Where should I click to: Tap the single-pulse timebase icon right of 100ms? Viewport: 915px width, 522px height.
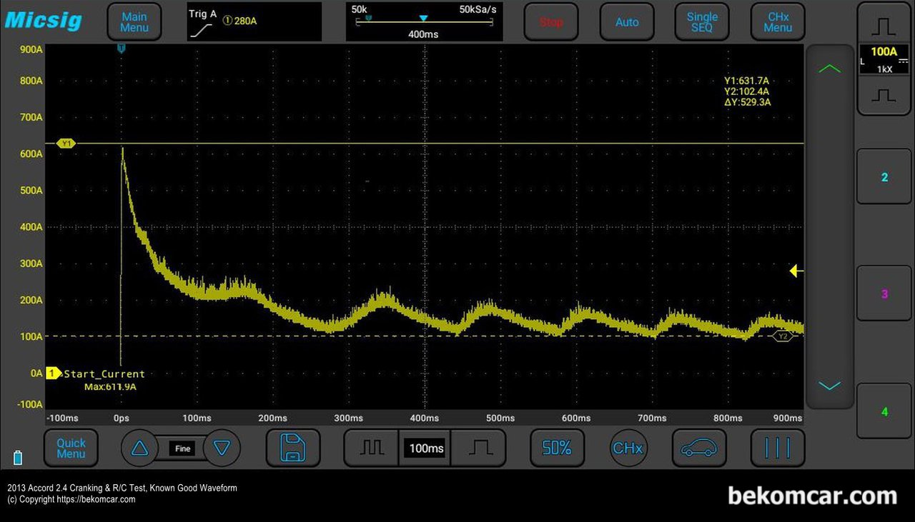(x=480, y=448)
